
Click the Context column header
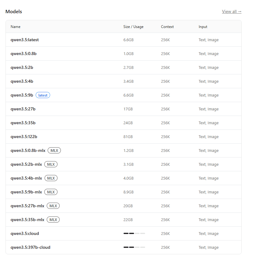(167, 27)
